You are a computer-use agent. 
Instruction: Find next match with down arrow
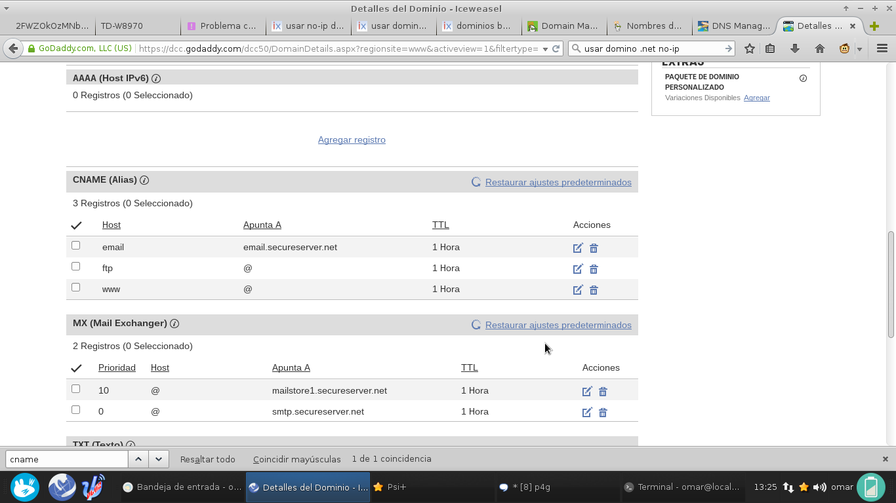point(159,459)
